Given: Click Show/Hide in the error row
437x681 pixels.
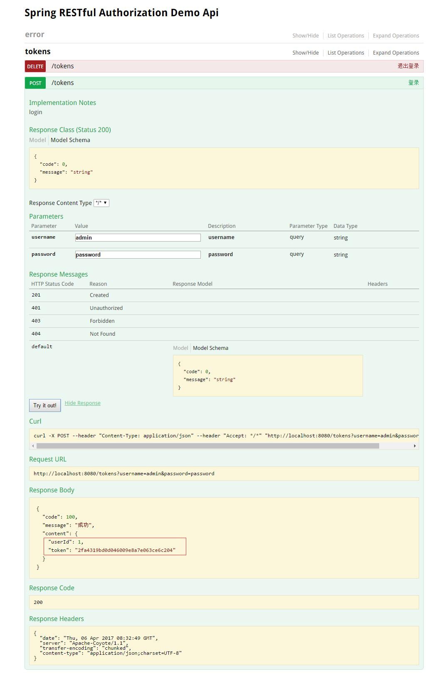Looking at the screenshot, I should (305, 36).
